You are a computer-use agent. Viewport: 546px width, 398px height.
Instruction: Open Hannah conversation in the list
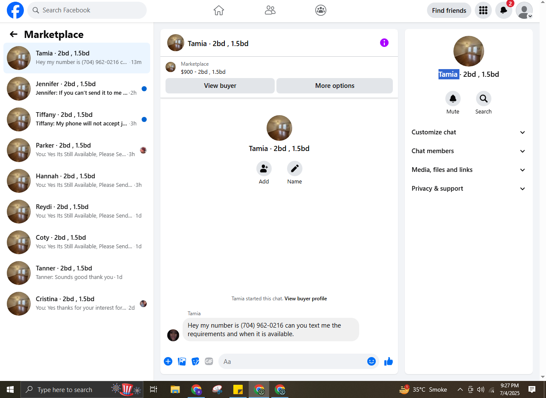click(77, 181)
